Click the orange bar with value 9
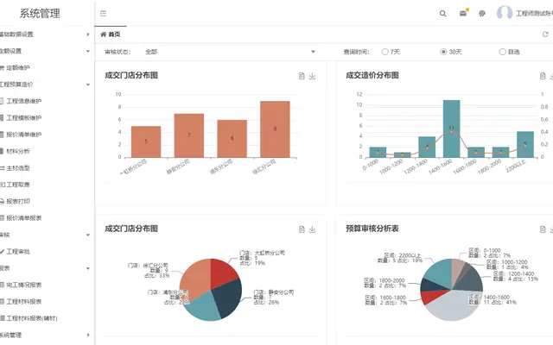The width and height of the screenshot is (553, 345). [x=275, y=129]
